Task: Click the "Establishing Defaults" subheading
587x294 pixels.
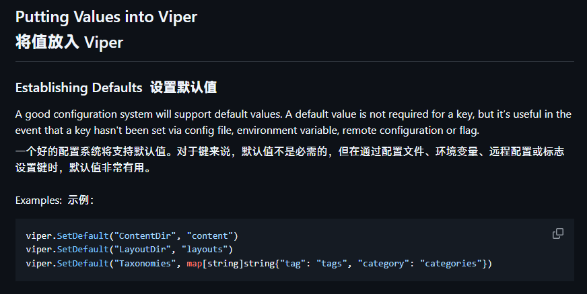Action: 79,87
